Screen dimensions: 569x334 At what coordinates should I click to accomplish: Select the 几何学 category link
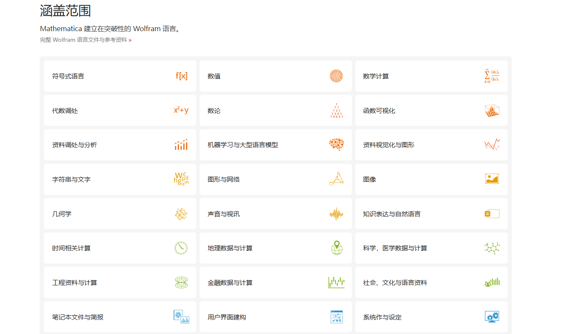click(120, 214)
